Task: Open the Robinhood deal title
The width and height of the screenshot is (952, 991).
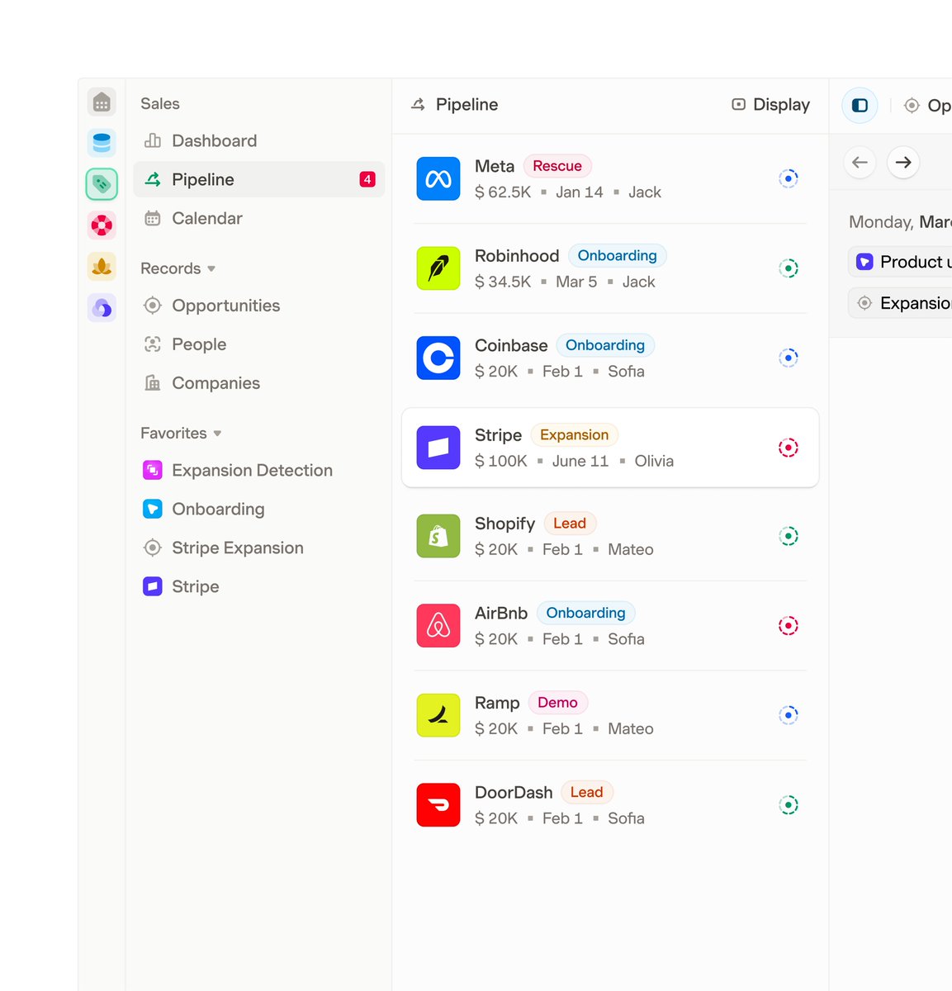Action: [517, 256]
